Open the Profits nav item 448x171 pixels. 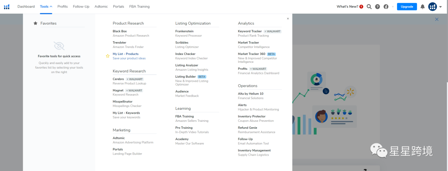pyautogui.click(x=63, y=7)
